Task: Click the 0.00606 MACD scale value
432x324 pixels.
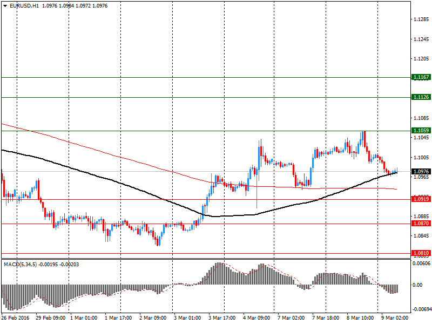Action: pyautogui.click(x=421, y=264)
